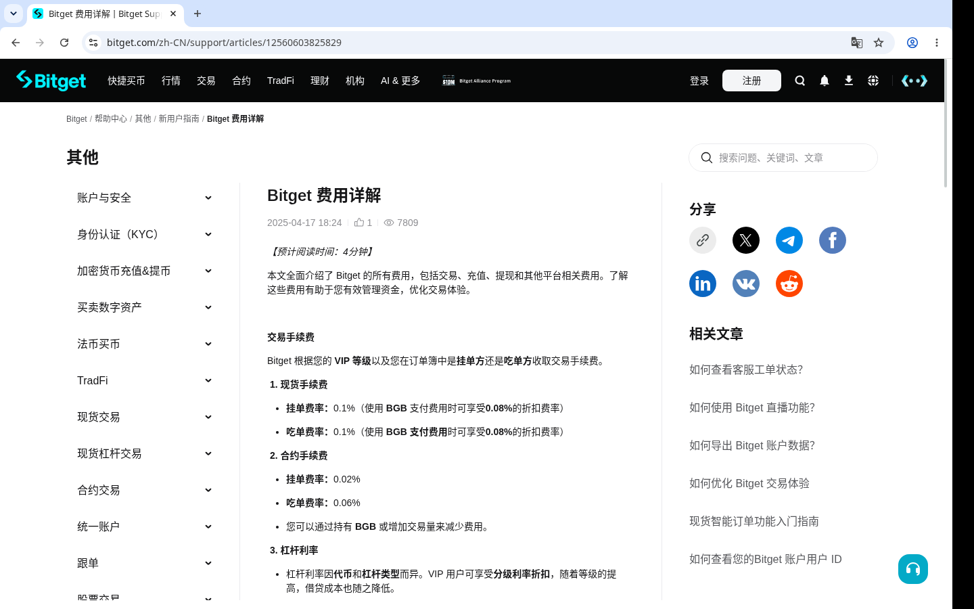The image size is (974, 609).
Task: Click the page vertical scrollbar
Action: point(946,124)
